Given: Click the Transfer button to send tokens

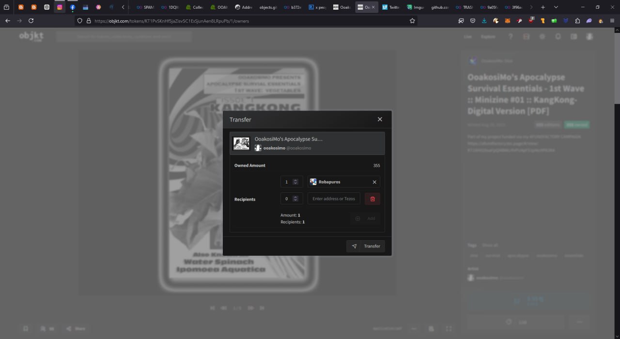Looking at the screenshot, I should 366,246.
